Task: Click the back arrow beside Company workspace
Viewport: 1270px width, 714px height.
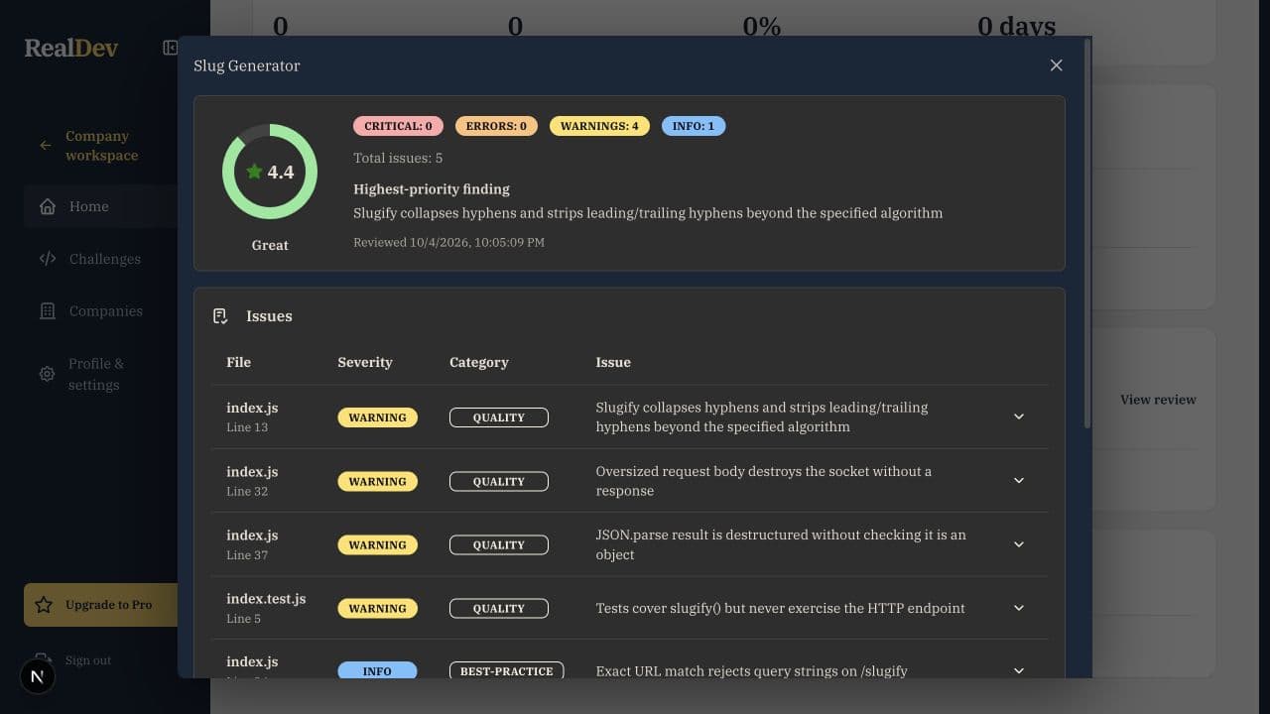Action: click(45, 146)
